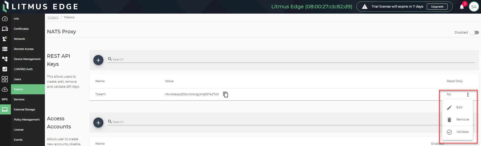Open the DeviceHub devices icon in sidebar

click(5, 29)
